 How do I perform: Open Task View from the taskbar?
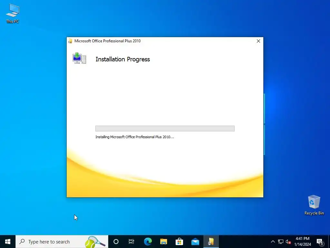(131, 242)
